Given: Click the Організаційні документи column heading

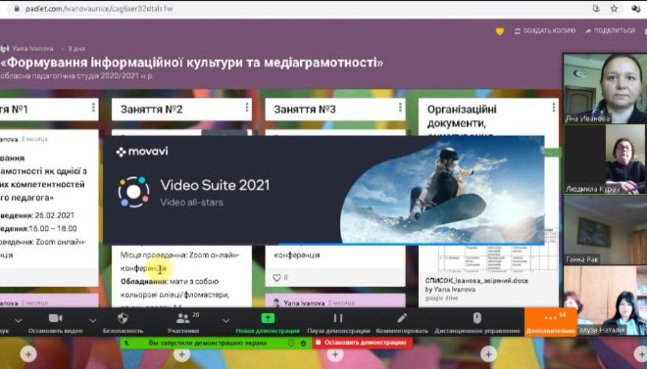Looking at the screenshot, I should (x=462, y=116).
